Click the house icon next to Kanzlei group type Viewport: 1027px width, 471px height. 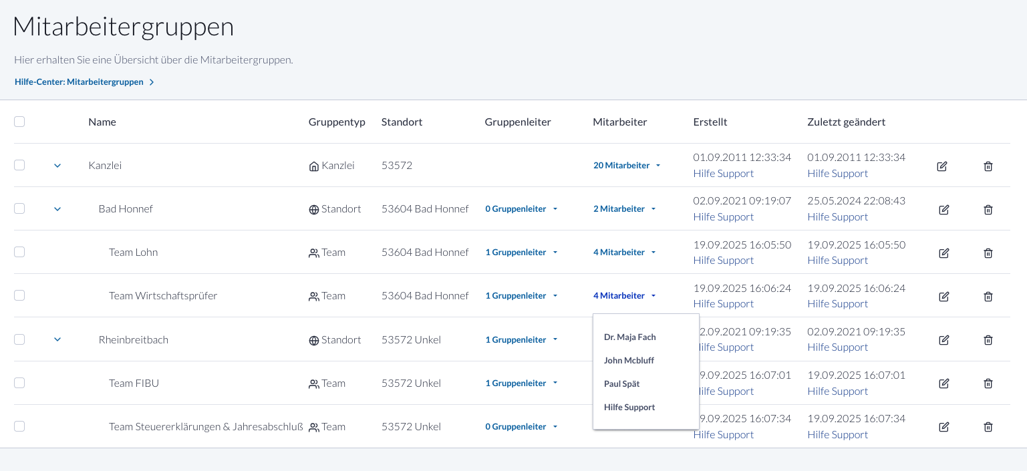coord(313,165)
